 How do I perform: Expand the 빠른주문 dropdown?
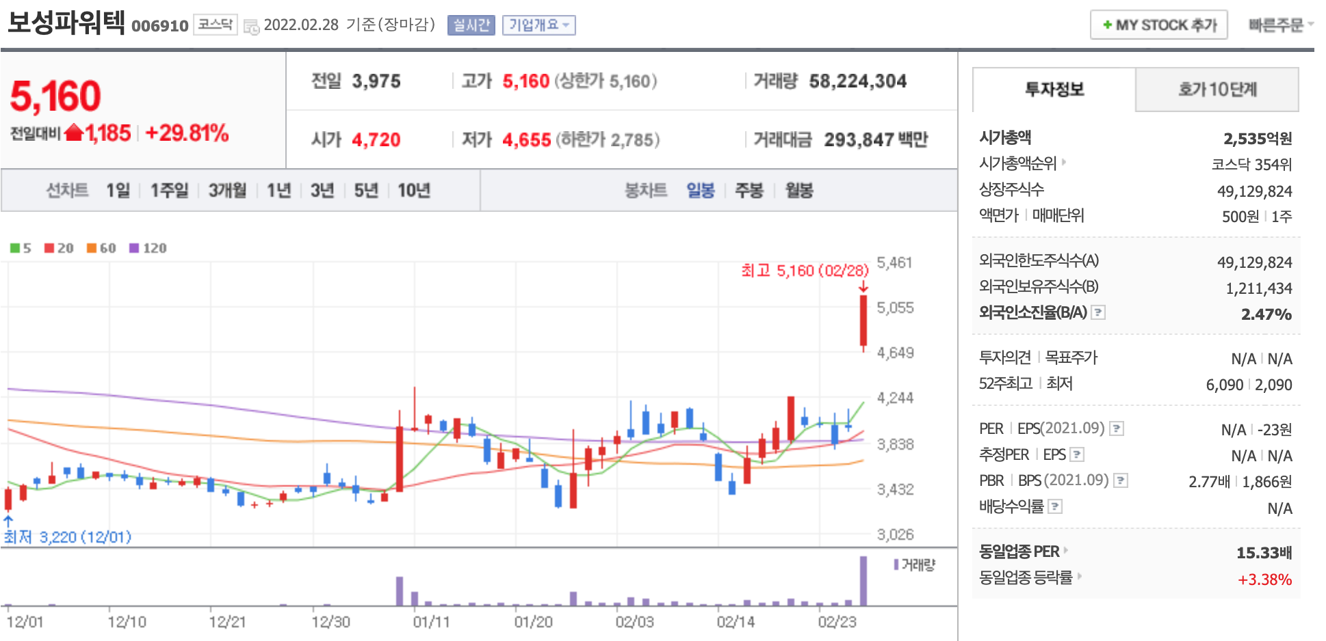1281,25
